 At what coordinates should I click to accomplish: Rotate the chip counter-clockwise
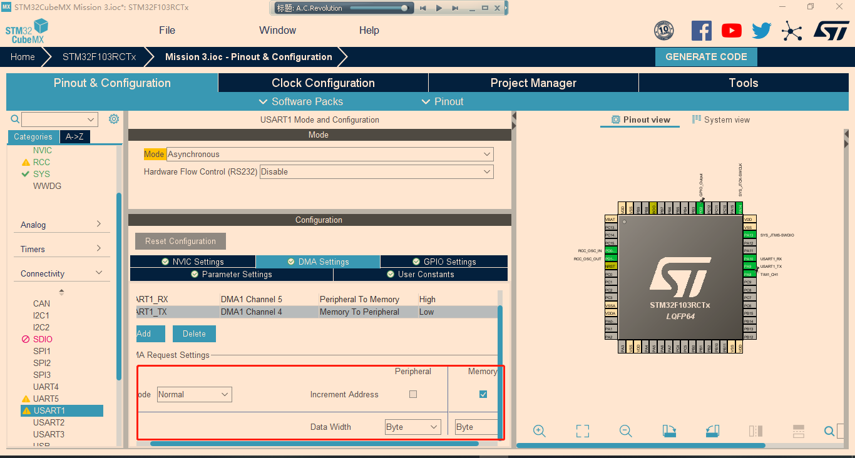(x=712, y=430)
